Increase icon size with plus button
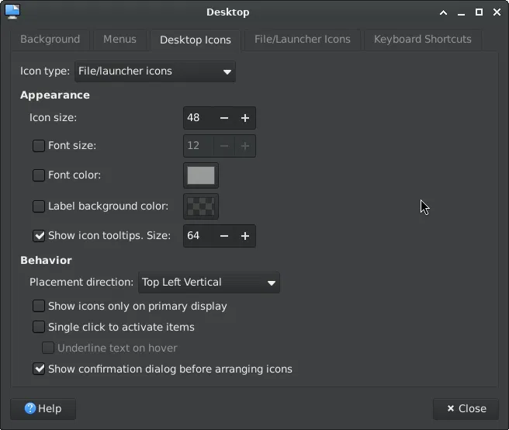Screen dimensions: 509x430 [x=245, y=118]
